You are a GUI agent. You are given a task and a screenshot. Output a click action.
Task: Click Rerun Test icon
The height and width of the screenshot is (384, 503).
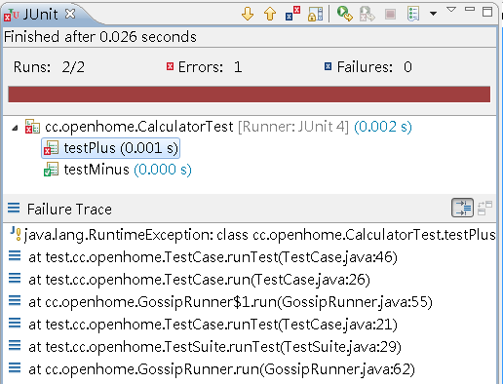point(345,14)
